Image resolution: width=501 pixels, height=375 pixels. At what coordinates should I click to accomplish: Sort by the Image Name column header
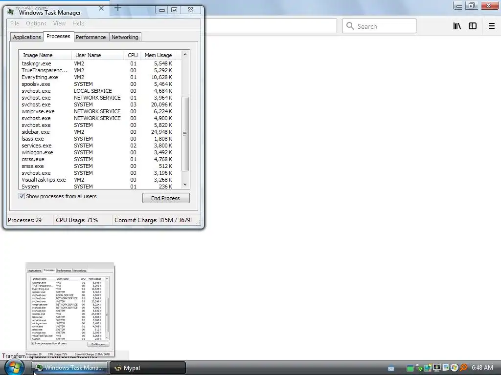pos(45,55)
